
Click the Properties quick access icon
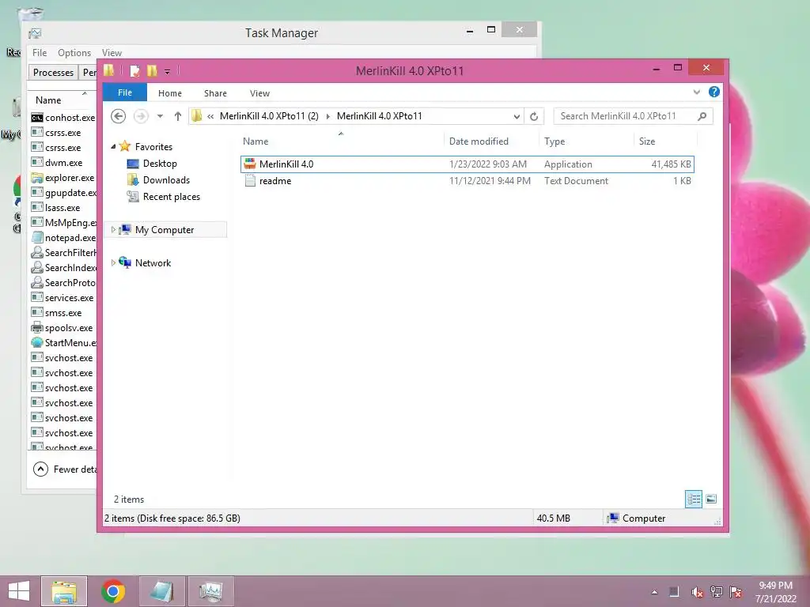tap(134, 70)
